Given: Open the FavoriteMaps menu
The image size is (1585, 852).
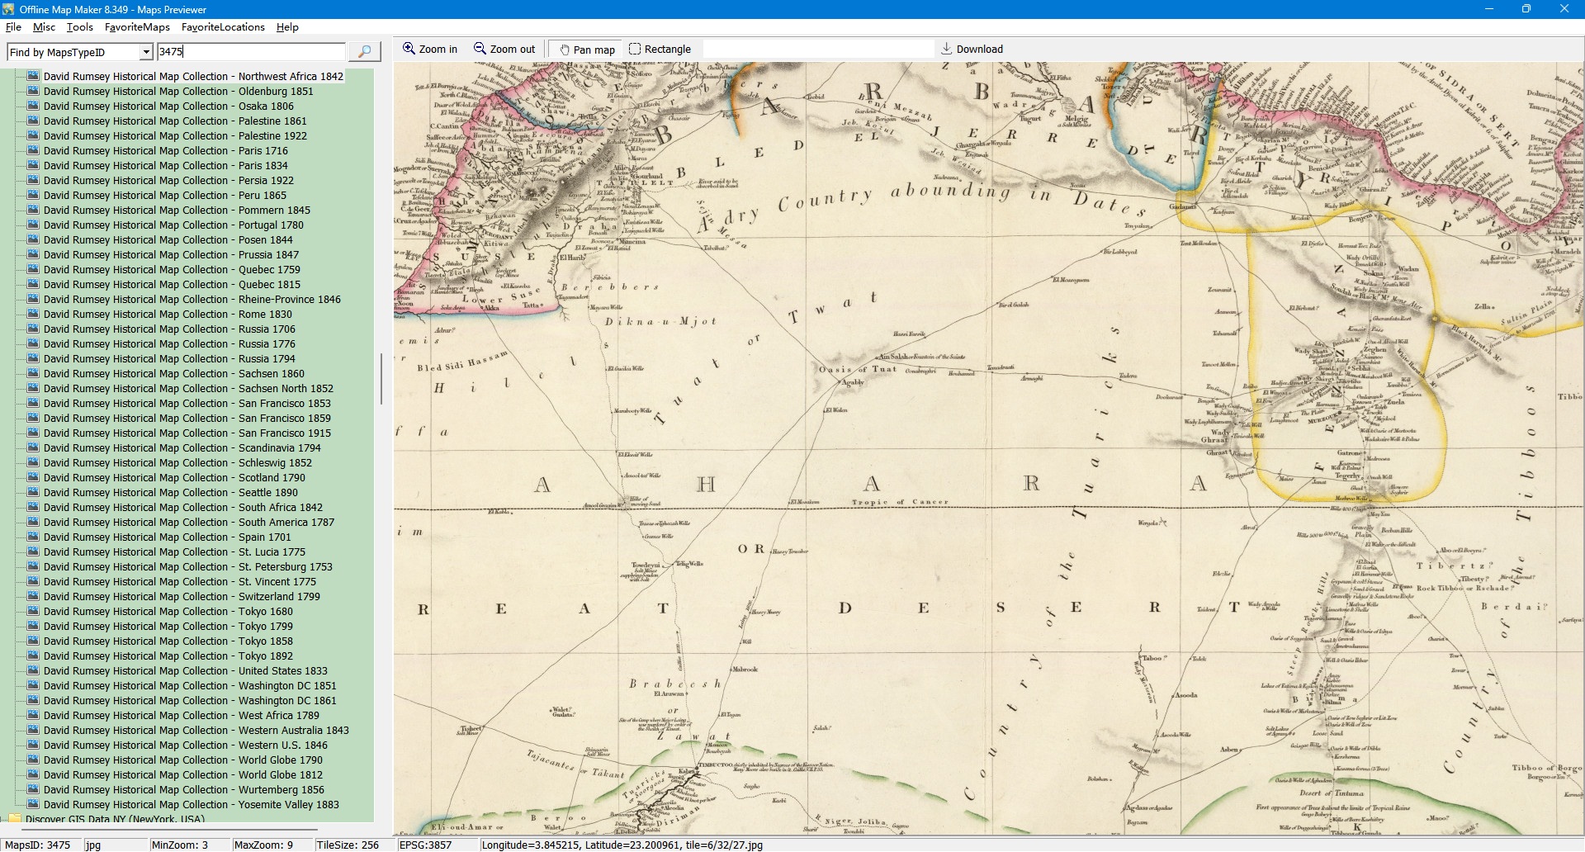Looking at the screenshot, I should coord(137,27).
